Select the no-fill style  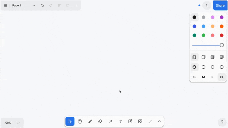(x=194, y=57)
